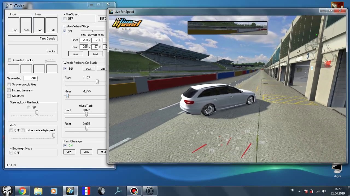Click the Rim Width slider
The image size is (350, 196).
pyautogui.click(x=93, y=31)
